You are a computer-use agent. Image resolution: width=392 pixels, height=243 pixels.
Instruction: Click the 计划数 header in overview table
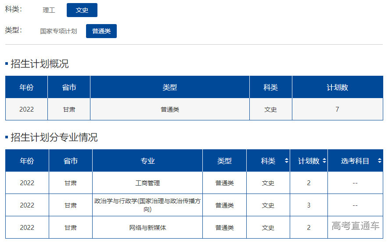337,87
